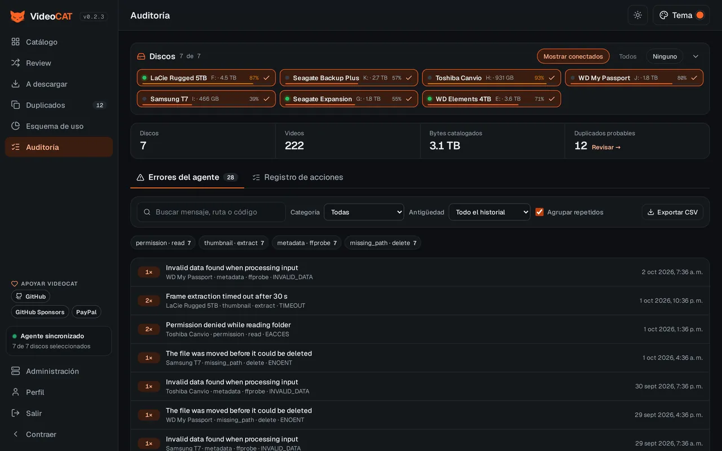Image resolution: width=722 pixels, height=451 pixels.
Task: Filter by the thumbnail · extract chip
Action: coord(234,243)
